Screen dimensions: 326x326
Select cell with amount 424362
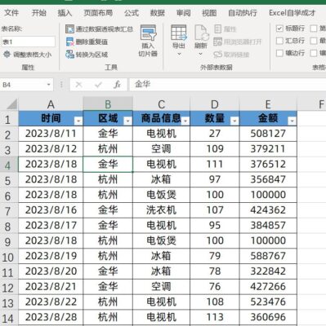(x=268, y=210)
